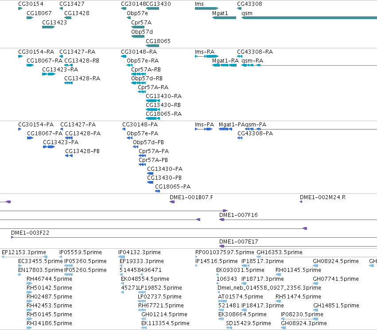Click the GH16353.5prime EST label

click(280, 252)
